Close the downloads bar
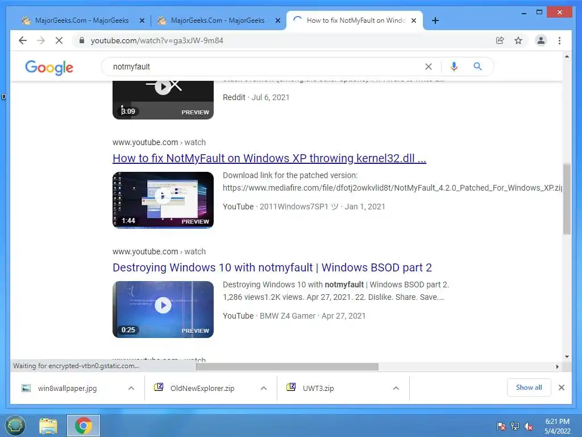 click(562, 387)
